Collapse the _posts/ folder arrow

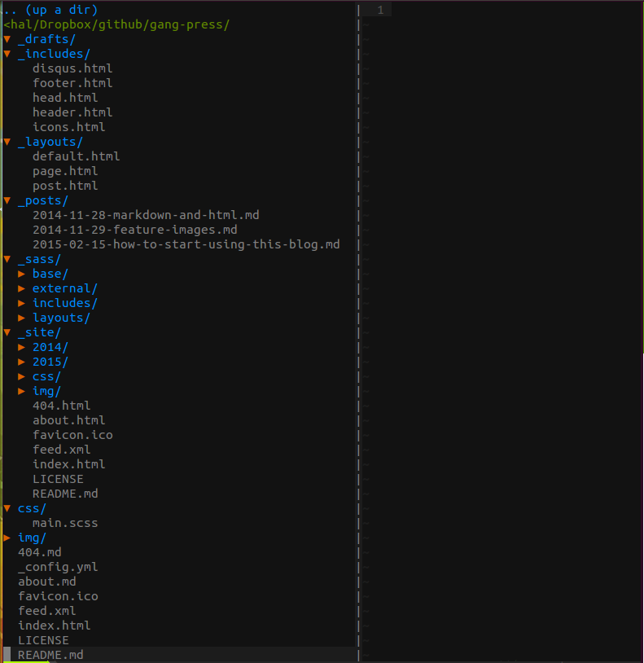pos(7,200)
